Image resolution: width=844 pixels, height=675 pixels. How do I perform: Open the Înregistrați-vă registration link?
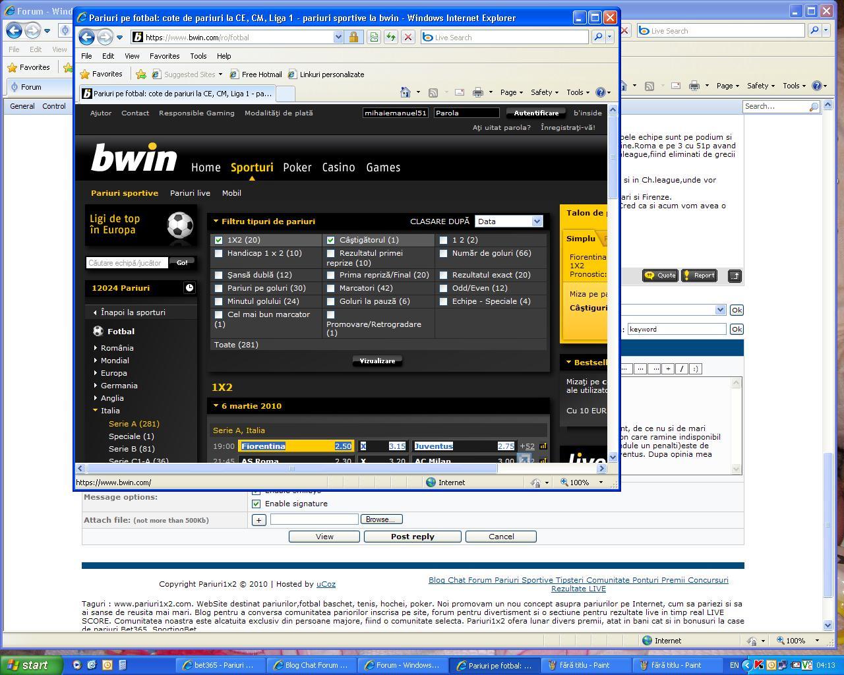click(x=568, y=127)
